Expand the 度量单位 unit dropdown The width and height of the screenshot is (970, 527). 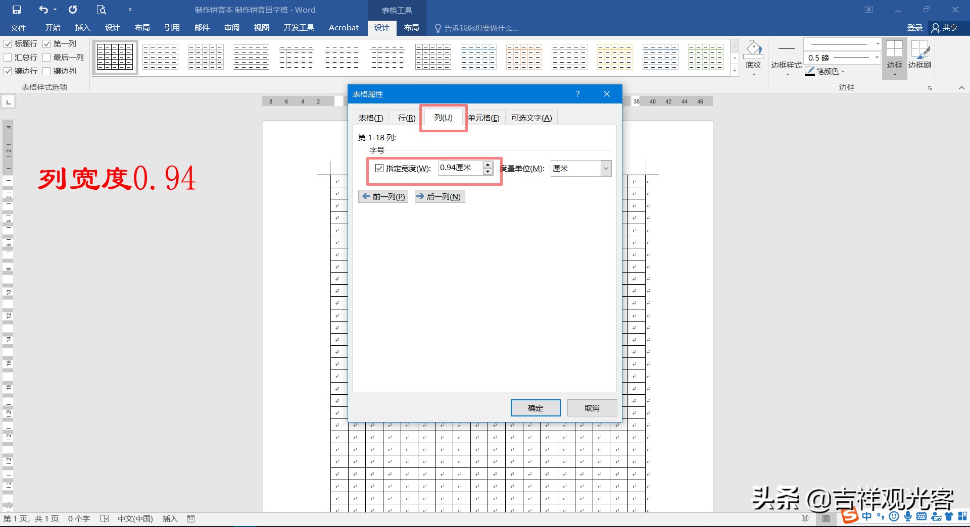point(606,168)
